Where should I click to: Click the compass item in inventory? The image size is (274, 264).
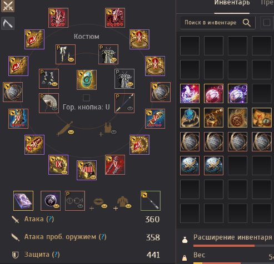pyautogui.click(x=237, y=118)
